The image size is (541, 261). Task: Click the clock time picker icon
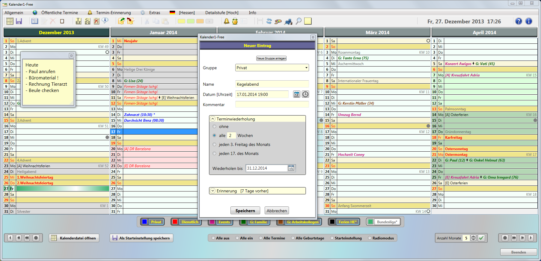tap(305, 94)
